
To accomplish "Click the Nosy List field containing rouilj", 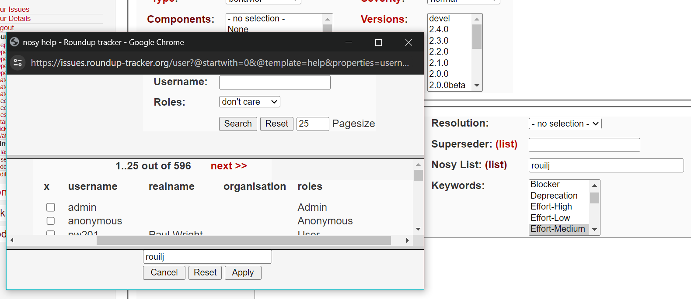I will tap(606, 165).
